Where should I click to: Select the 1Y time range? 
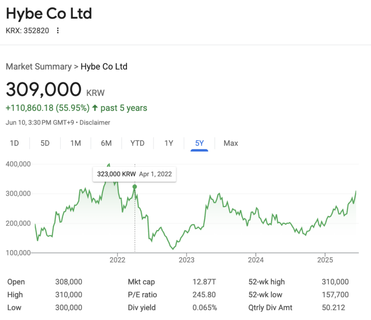[x=169, y=143]
